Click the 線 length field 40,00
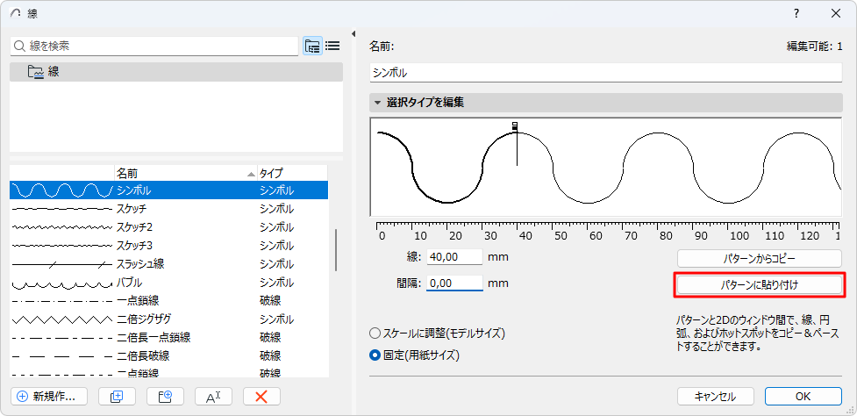Viewport: 857px width, 416px height. tap(454, 257)
